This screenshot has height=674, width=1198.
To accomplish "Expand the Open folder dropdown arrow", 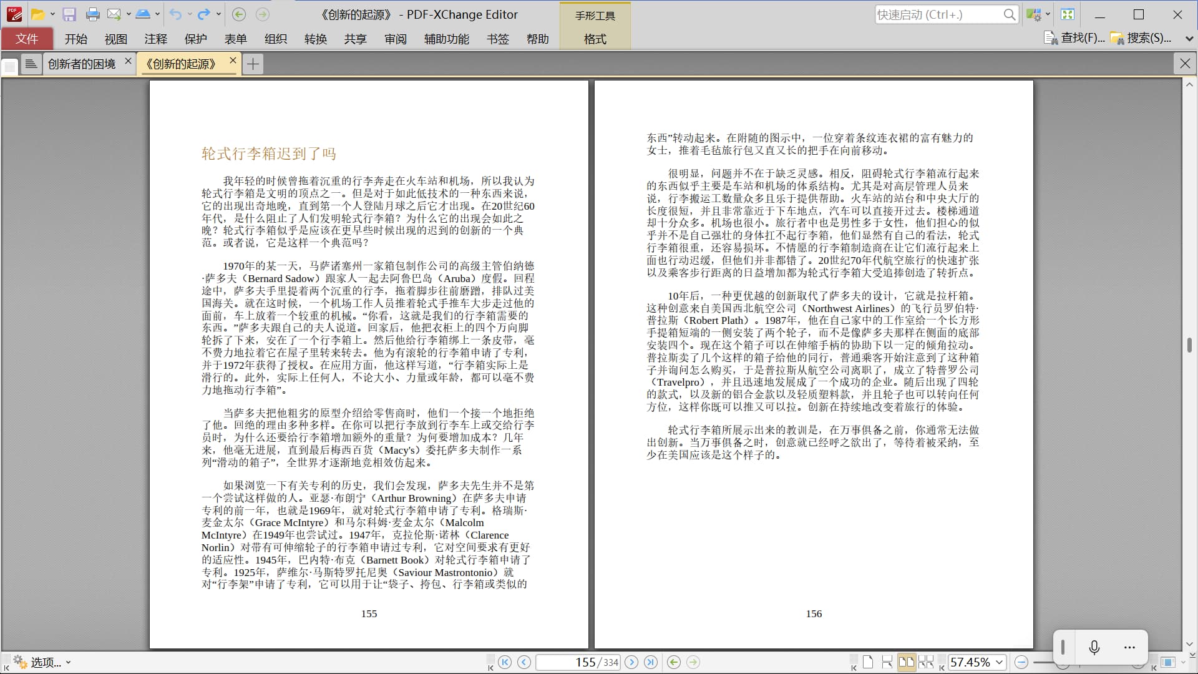I will (x=52, y=14).
